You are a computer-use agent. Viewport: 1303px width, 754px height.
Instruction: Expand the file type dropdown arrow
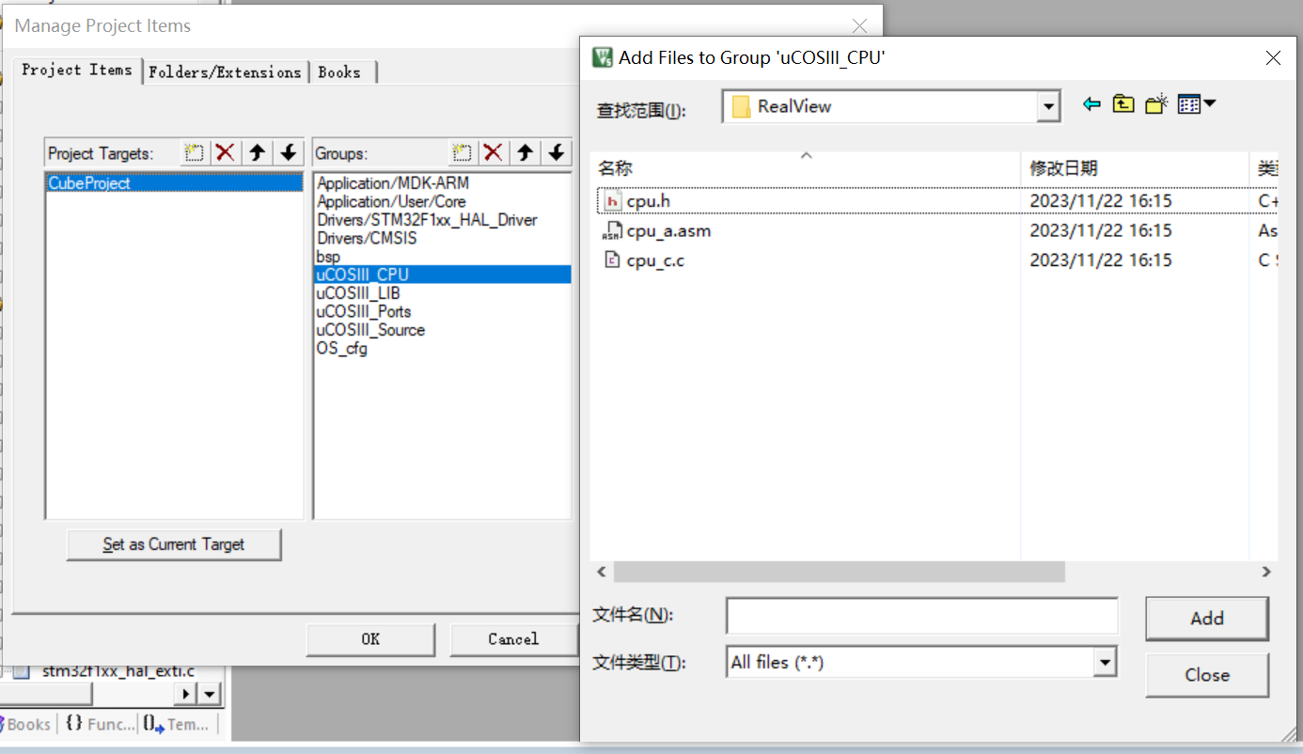[1106, 662]
